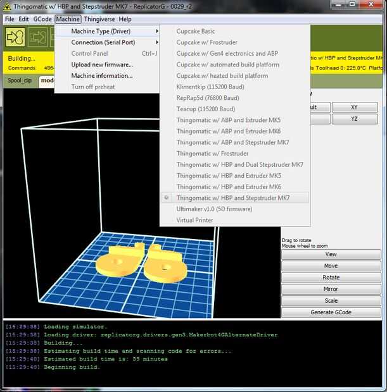Image resolution: width=387 pixels, height=392 pixels.
Task: Choose Upload new firmware...
Action: tap(107, 64)
